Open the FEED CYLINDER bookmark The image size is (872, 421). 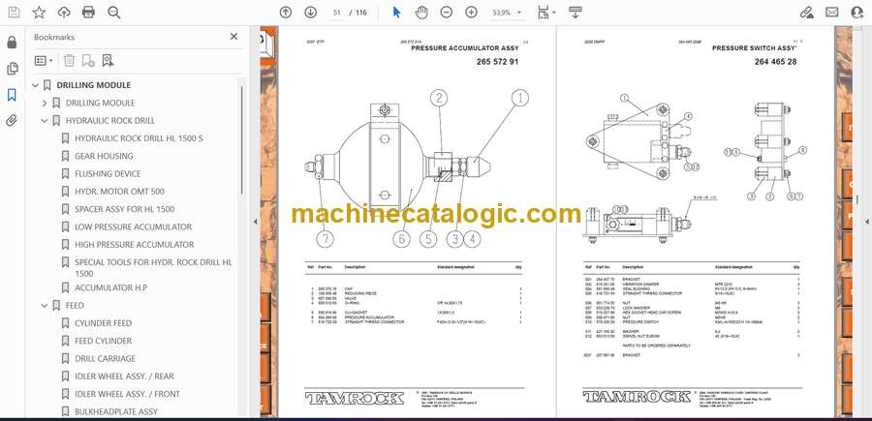(x=103, y=341)
